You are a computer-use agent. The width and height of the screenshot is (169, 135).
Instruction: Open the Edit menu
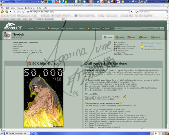[x=7, y=8]
